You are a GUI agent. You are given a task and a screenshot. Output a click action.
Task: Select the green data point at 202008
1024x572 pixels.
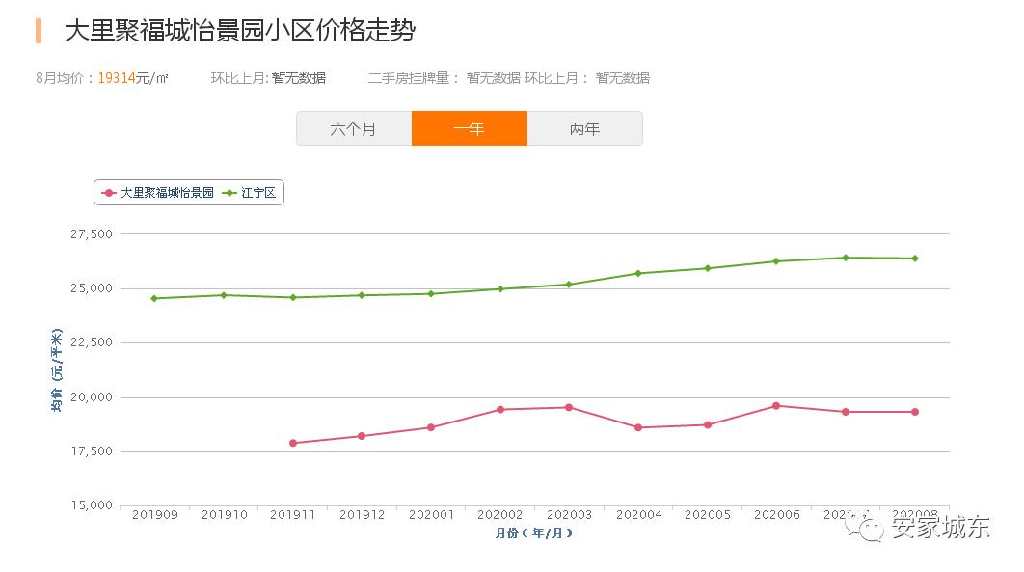[913, 258]
